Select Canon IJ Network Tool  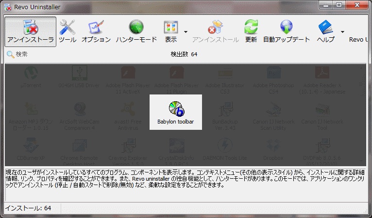click(322, 116)
